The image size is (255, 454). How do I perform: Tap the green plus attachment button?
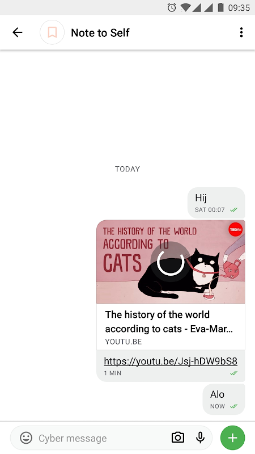(232, 438)
